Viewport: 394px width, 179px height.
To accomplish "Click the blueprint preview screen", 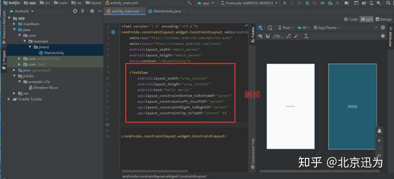I will click(352, 106).
